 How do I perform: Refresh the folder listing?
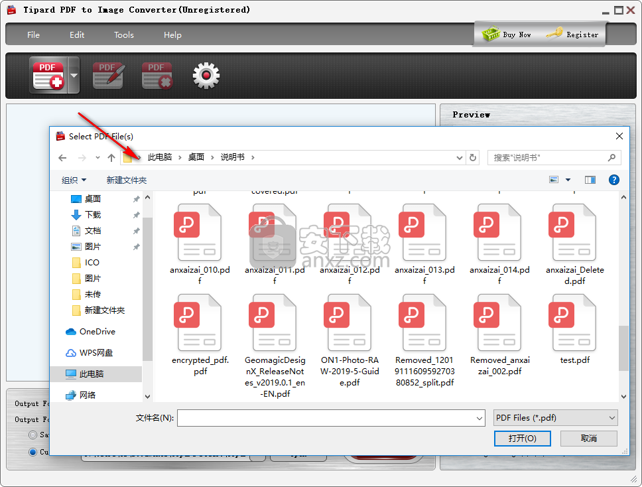(473, 158)
